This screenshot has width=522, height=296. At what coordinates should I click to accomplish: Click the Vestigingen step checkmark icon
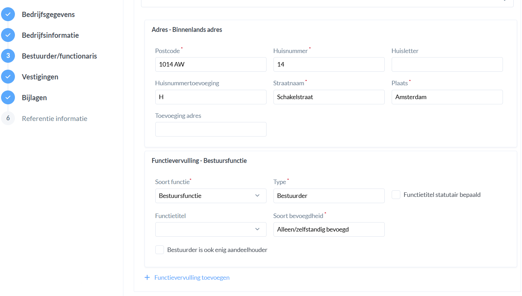tap(8, 77)
